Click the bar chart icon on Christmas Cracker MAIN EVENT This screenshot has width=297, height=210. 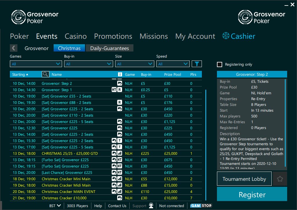pos(119,191)
